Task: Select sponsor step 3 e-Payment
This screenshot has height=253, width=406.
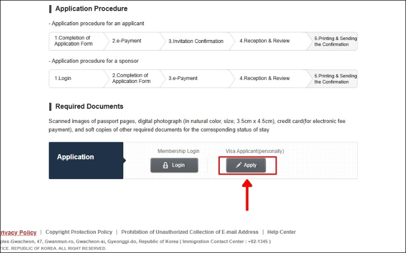Action: [183, 78]
